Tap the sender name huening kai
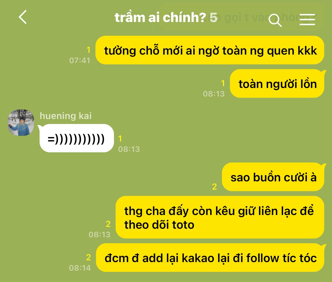The image size is (332, 282). tap(66, 116)
